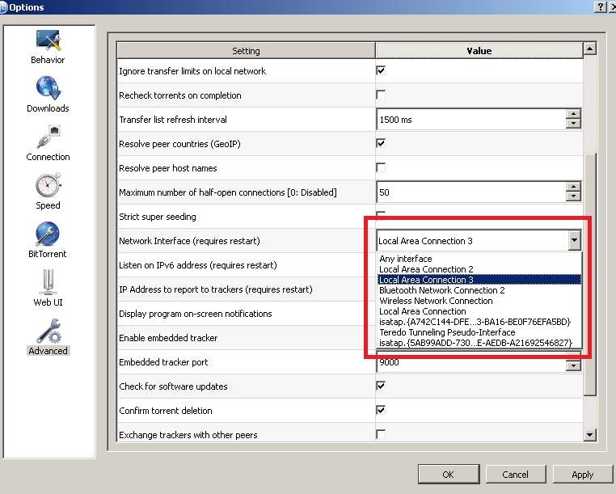This screenshot has width=616, height=494.
Task: Enable Recheck torrents on completion checkbox
Action: (x=381, y=95)
